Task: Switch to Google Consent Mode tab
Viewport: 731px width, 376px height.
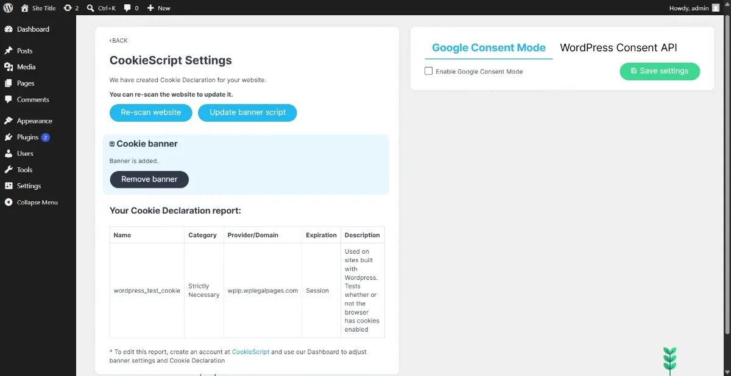Action: tap(489, 47)
